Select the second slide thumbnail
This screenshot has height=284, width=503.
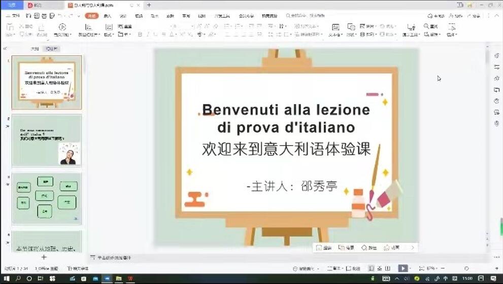(47, 140)
